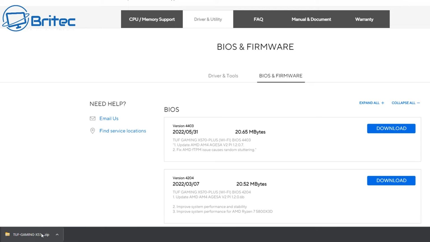
Task: Click the envelope icon beside Email Us
Action: pos(92,118)
